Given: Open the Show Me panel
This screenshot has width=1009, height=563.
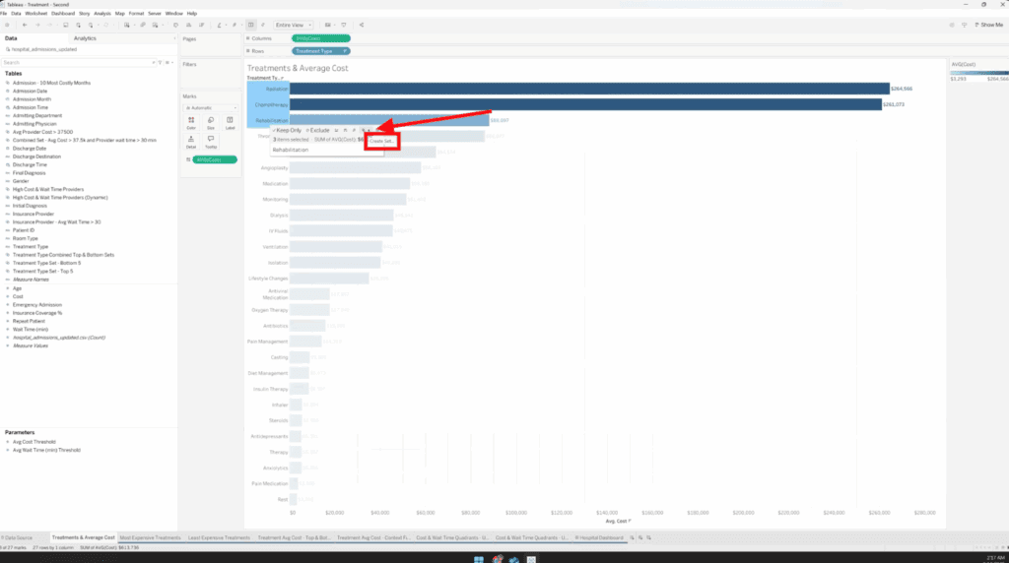Looking at the screenshot, I should point(989,25).
